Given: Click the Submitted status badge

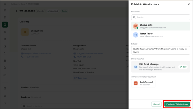Looking at the screenshot, I should click(x=53, y=11).
